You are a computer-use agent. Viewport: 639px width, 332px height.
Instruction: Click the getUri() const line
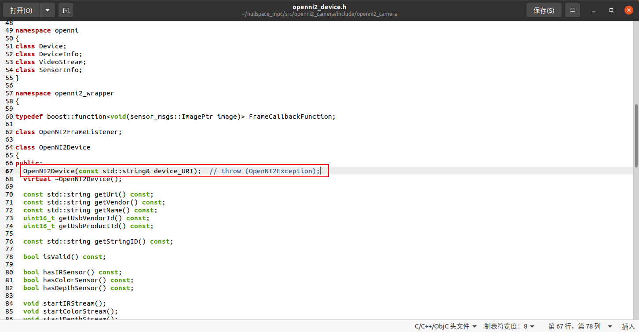pos(88,194)
